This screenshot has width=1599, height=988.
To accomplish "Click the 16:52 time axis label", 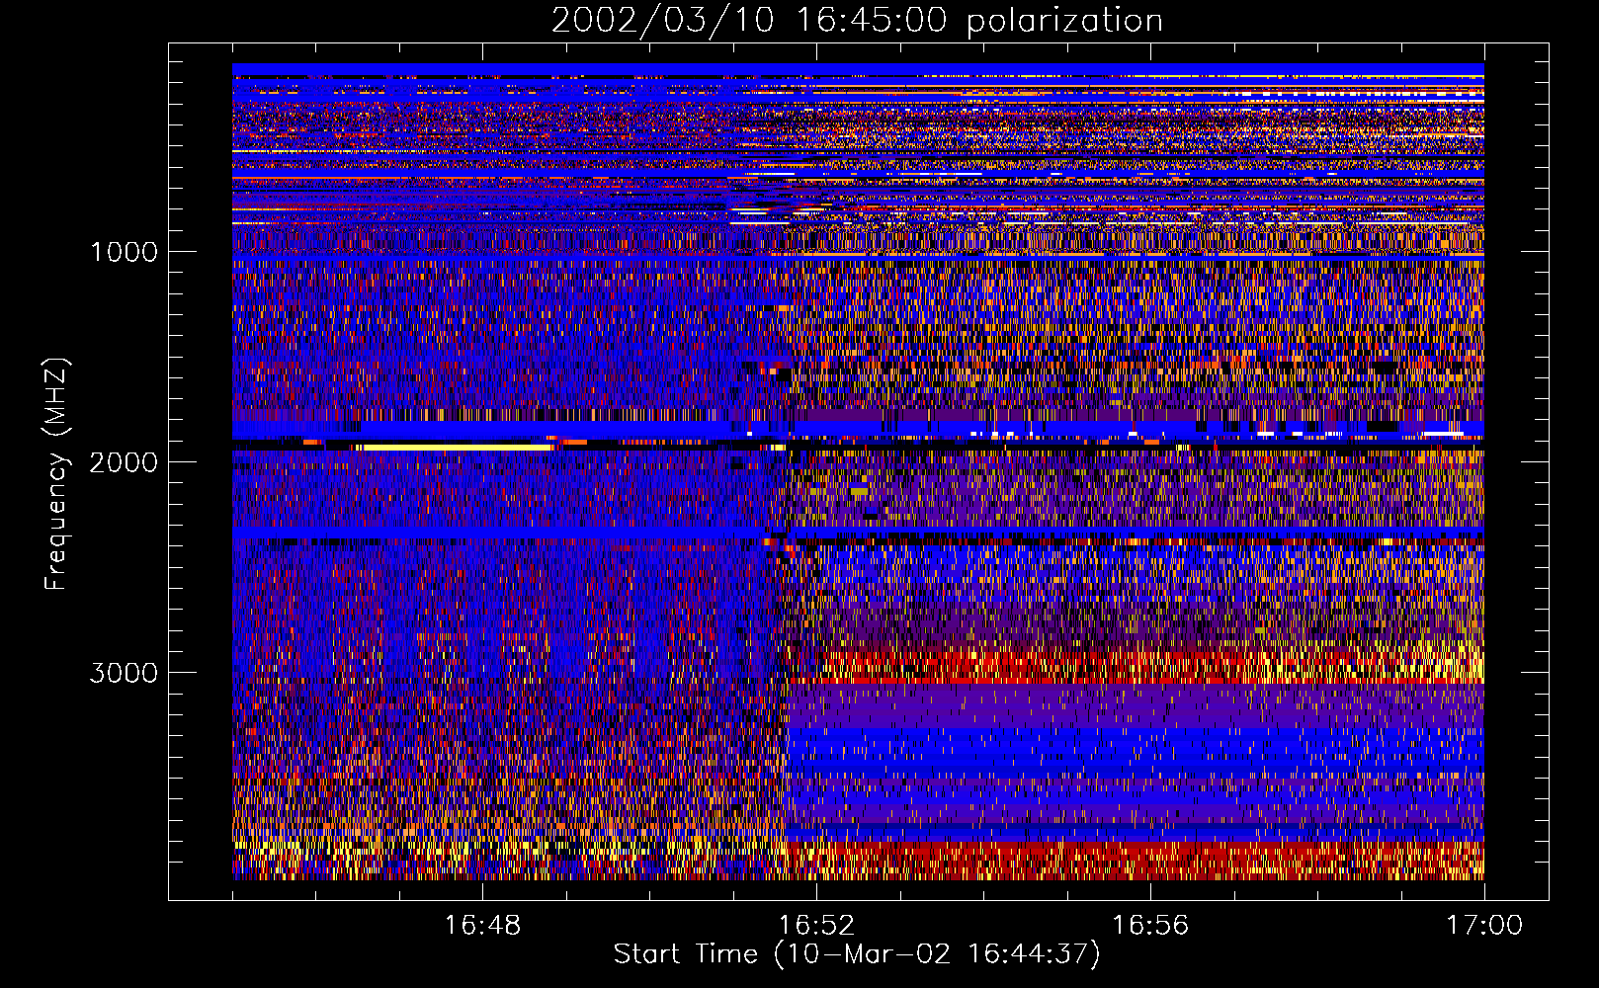I will pyautogui.click(x=816, y=926).
